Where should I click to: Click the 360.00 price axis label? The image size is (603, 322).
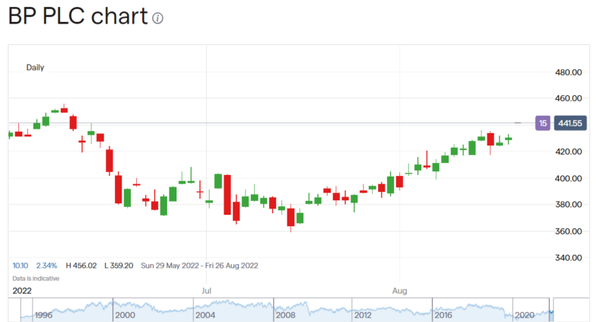tap(568, 231)
